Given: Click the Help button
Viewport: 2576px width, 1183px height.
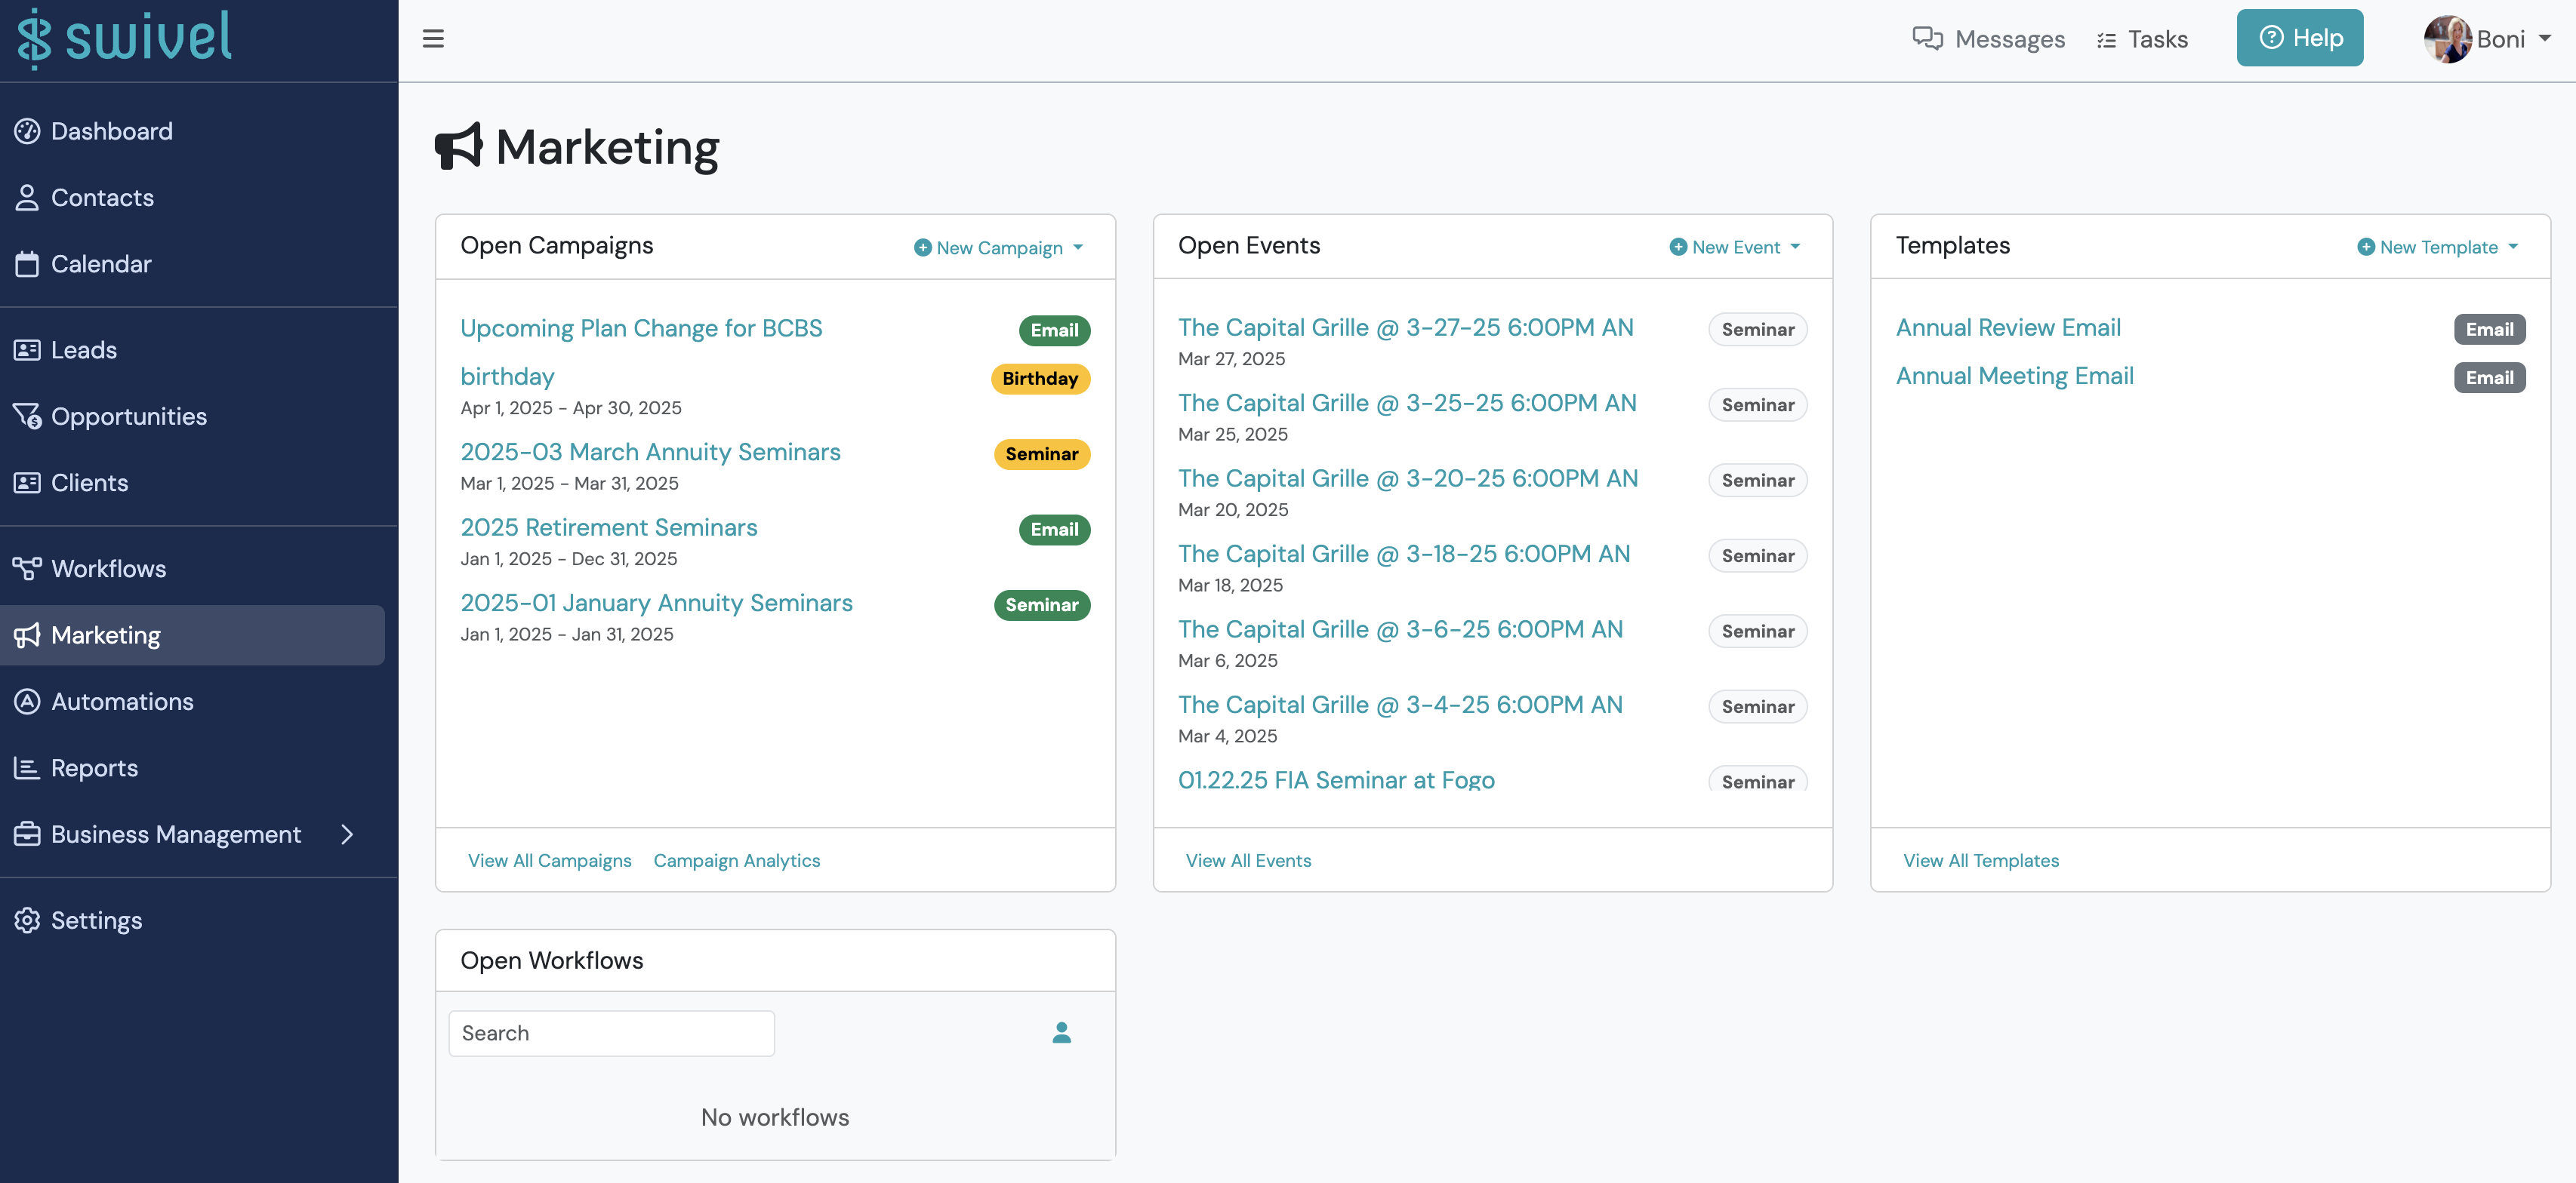Looking at the screenshot, I should click(x=2299, y=38).
